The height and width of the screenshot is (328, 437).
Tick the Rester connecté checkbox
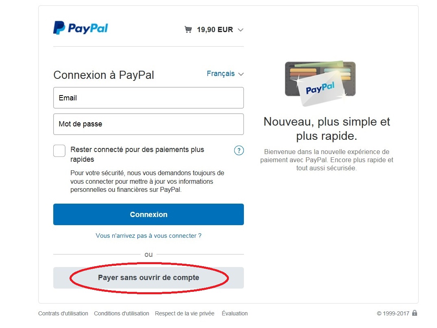coord(59,151)
